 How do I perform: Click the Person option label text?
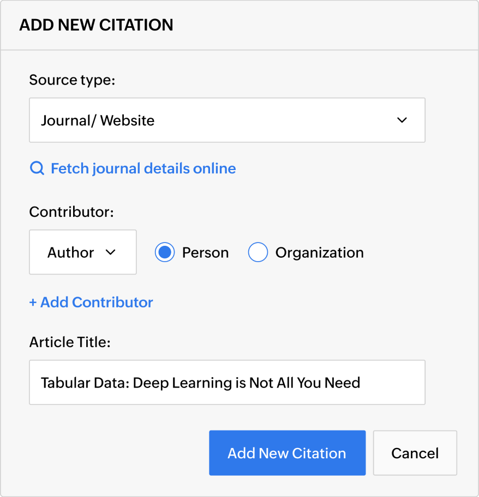(205, 252)
